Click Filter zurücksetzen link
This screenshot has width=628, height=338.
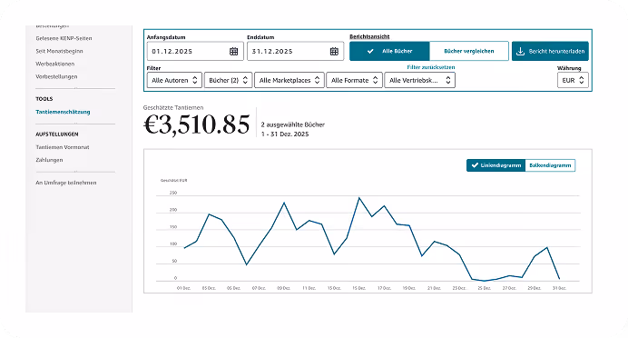pos(431,67)
